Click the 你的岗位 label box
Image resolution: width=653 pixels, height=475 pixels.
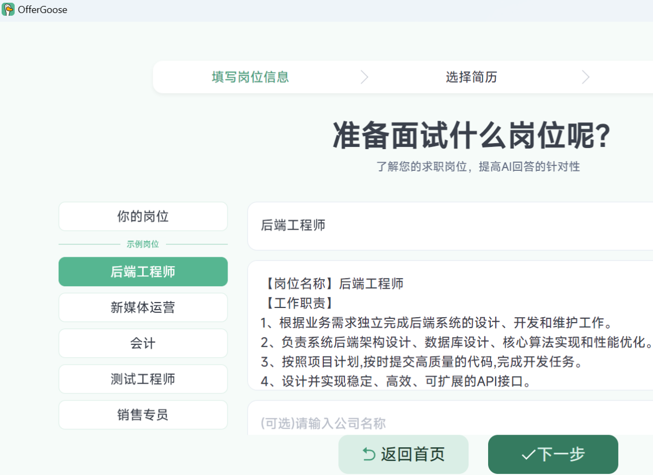pos(143,216)
